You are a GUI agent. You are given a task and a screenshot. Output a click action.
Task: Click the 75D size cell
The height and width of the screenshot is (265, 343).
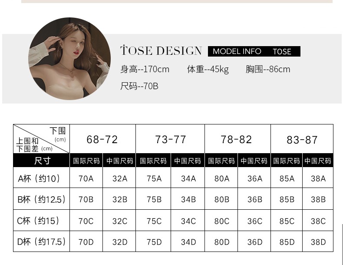click(154, 242)
